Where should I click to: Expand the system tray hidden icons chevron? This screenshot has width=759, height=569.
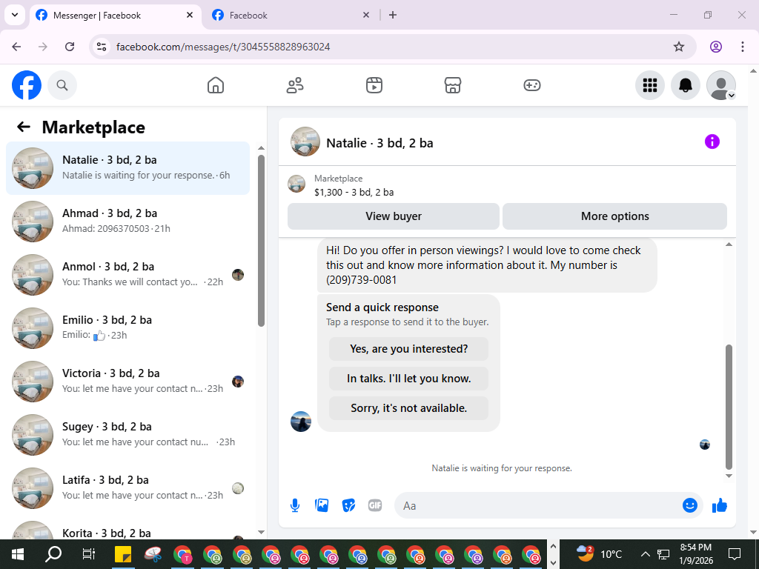pos(645,554)
